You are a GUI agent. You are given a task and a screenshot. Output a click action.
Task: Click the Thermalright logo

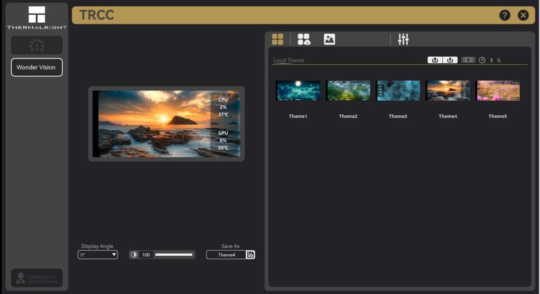37,18
